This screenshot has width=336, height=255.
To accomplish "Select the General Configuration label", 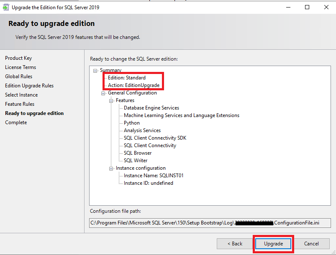I will 132,93.
